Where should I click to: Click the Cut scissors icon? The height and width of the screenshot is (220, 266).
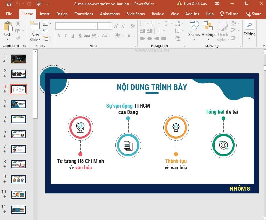[x=18, y=24]
